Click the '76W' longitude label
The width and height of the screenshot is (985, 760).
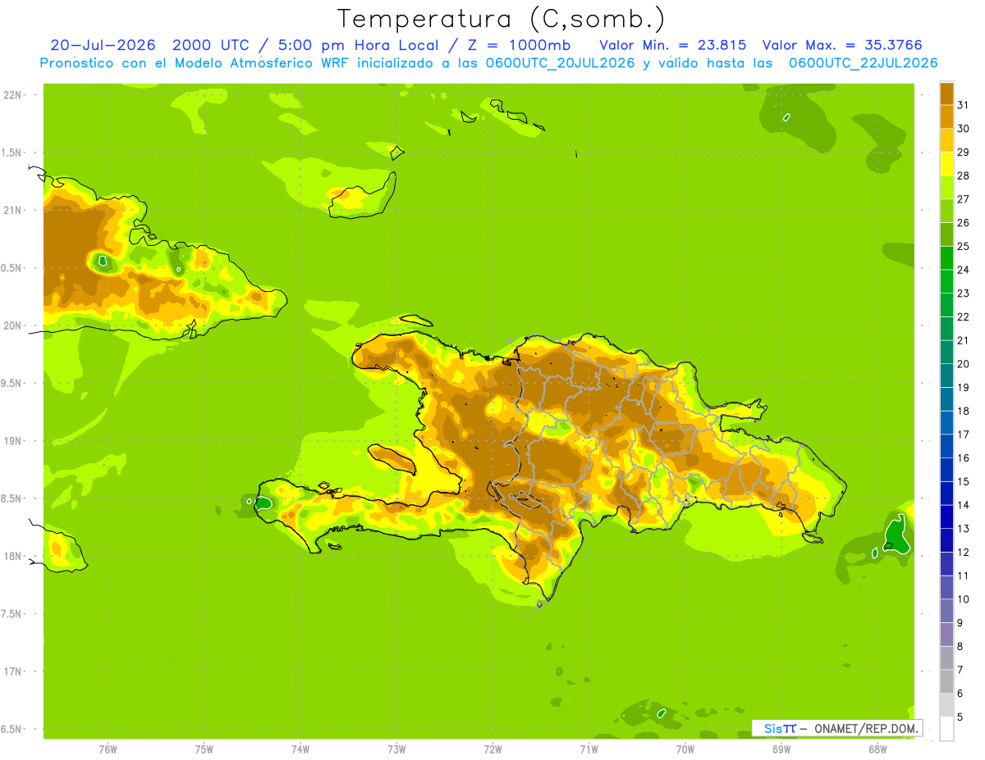108,749
